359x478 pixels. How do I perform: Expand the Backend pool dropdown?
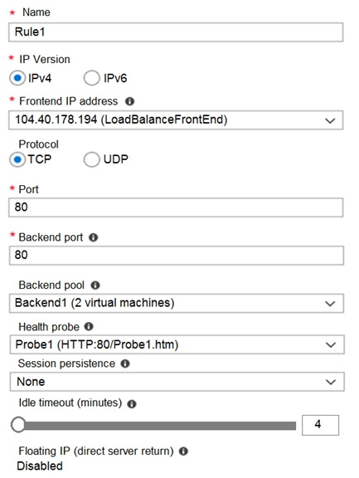(177, 304)
